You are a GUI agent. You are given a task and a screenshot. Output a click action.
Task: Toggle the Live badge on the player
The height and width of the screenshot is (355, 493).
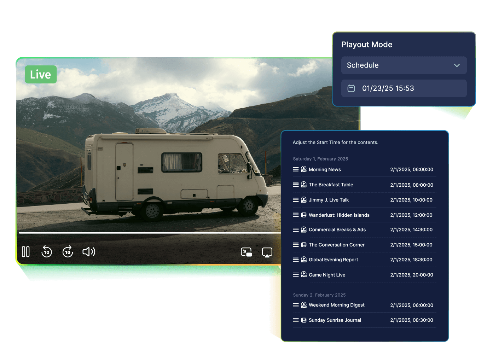40,74
